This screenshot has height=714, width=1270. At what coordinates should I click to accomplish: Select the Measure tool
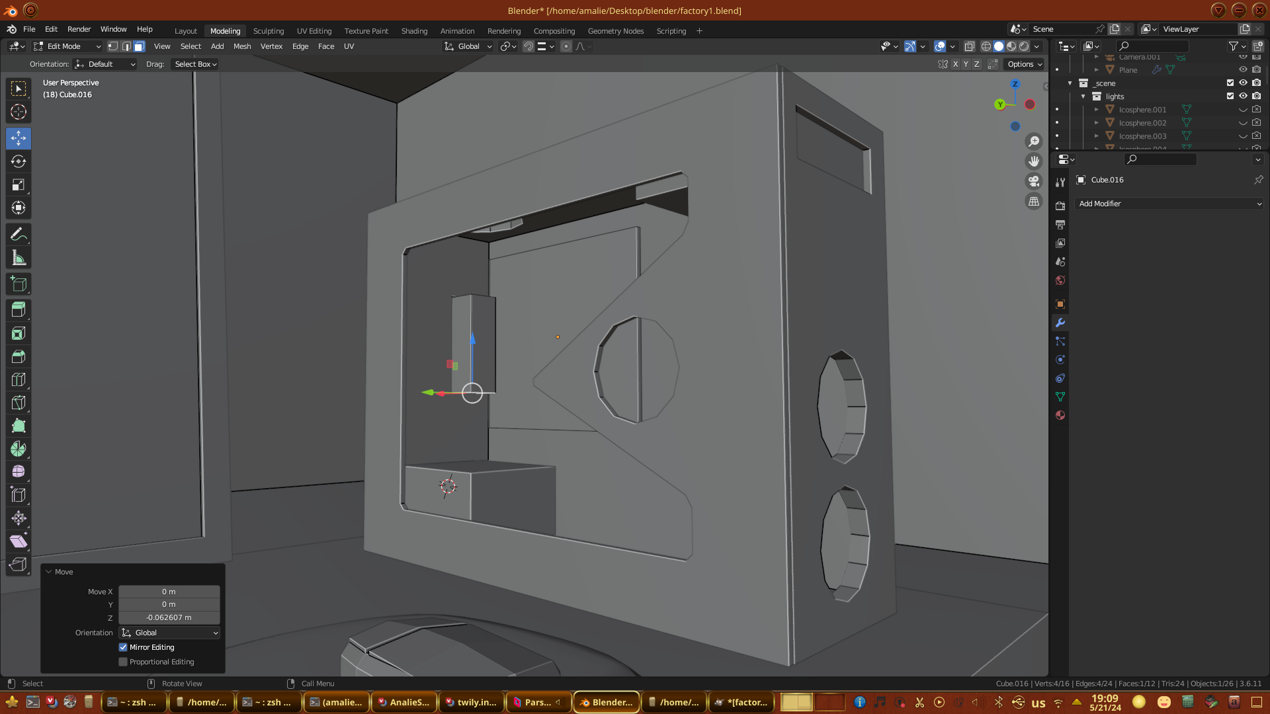19,258
